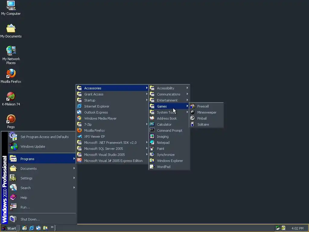
Task: Choose Shut Down... from the start menu
Action: (42, 219)
